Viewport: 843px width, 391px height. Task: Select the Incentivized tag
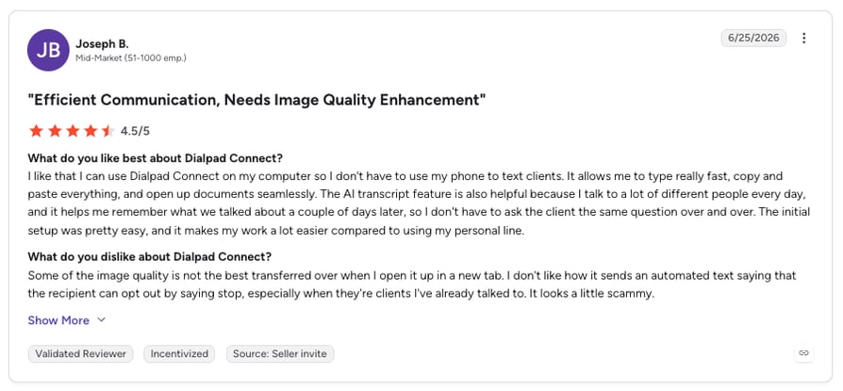point(179,354)
